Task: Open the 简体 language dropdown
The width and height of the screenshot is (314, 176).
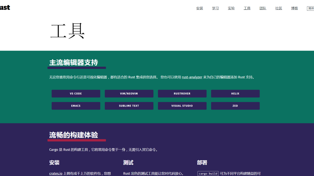Action: coord(310,8)
